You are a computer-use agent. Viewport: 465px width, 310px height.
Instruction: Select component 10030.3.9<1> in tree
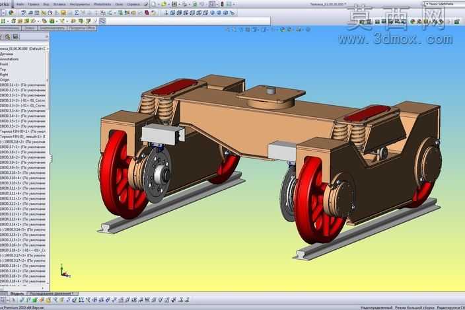(23, 162)
